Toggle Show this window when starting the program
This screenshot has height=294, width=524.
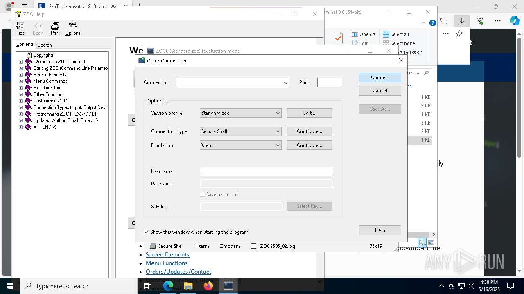coord(146,232)
